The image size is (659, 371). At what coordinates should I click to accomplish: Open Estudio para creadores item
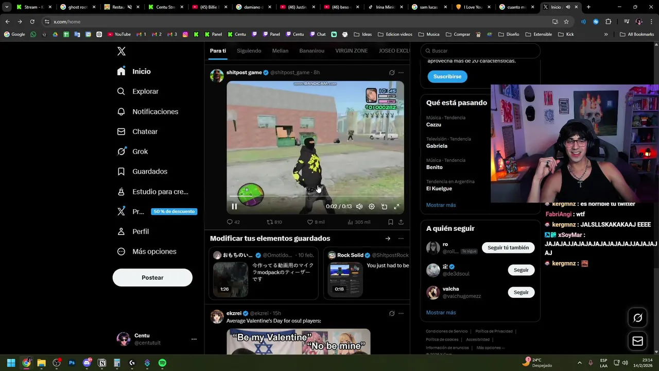[x=152, y=191]
